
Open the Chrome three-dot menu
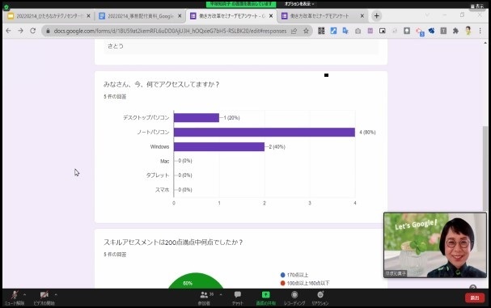[480, 31]
